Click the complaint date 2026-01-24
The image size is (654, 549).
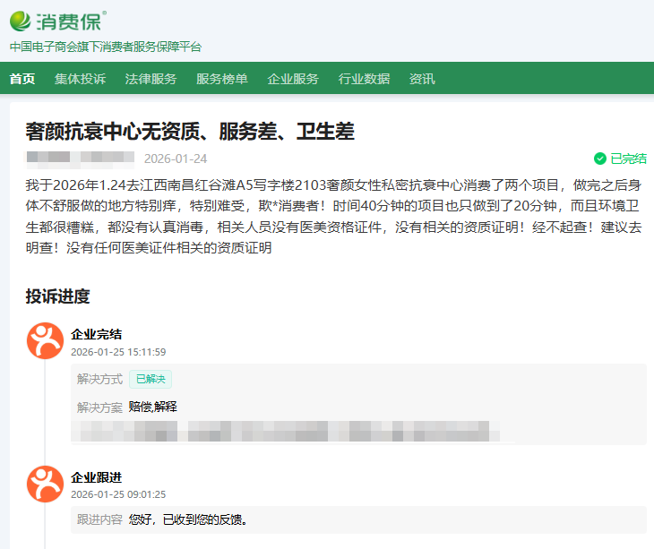click(x=176, y=159)
